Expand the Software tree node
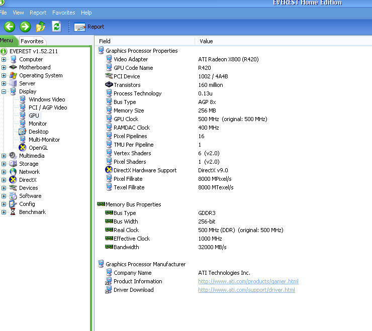Screen dimensions: 372x331 tap(4, 196)
